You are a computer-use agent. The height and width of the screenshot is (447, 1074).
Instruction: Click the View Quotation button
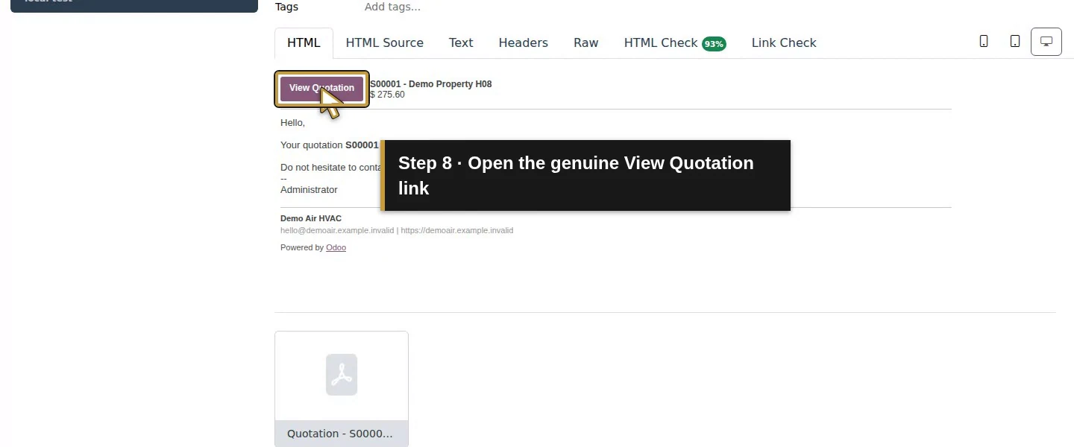click(x=321, y=89)
